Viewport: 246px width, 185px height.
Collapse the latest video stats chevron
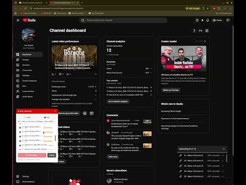point(96,74)
